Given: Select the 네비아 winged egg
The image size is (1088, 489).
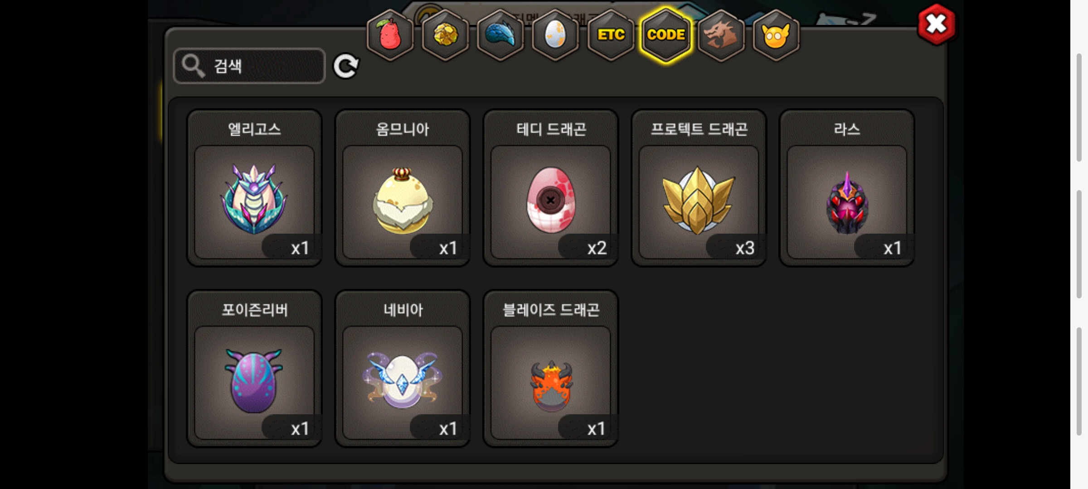Looking at the screenshot, I should [x=403, y=369].
